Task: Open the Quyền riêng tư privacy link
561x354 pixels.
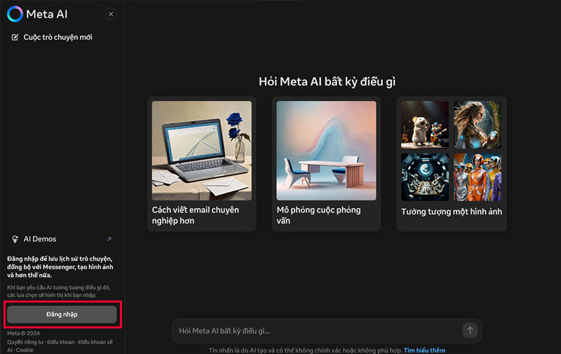Action: coord(25,342)
